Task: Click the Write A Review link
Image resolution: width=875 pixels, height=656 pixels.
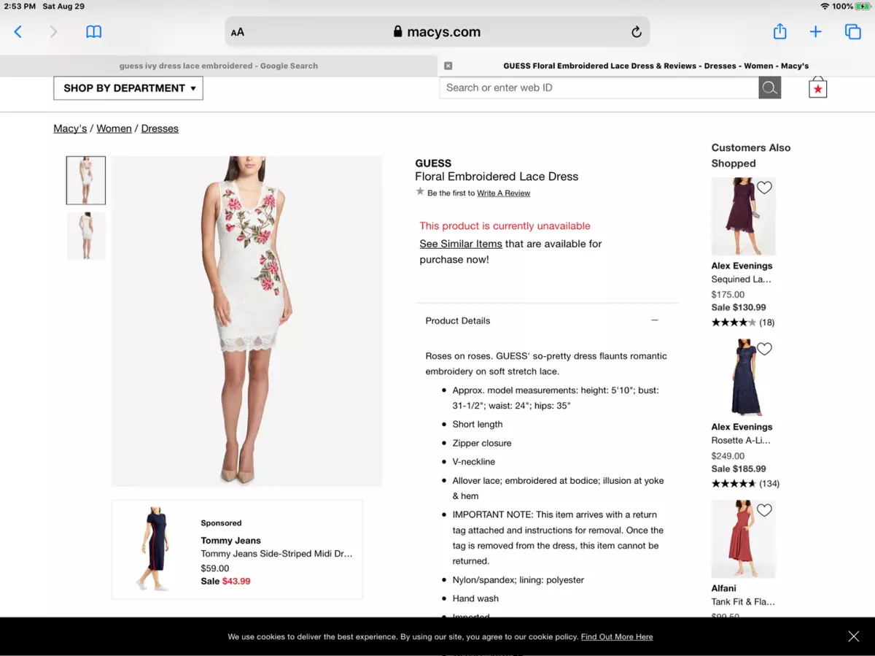Action: coord(503,193)
